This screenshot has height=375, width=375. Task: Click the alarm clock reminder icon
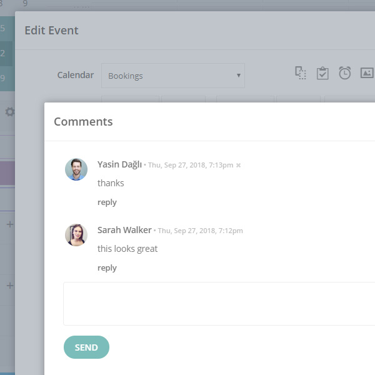click(x=344, y=73)
